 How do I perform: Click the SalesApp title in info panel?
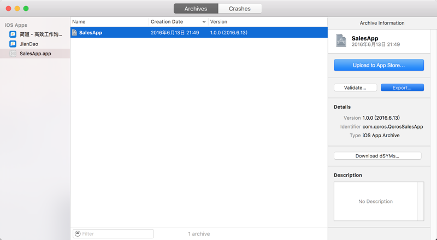point(365,38)
